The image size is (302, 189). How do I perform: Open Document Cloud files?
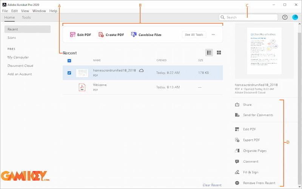coord(20,66)
